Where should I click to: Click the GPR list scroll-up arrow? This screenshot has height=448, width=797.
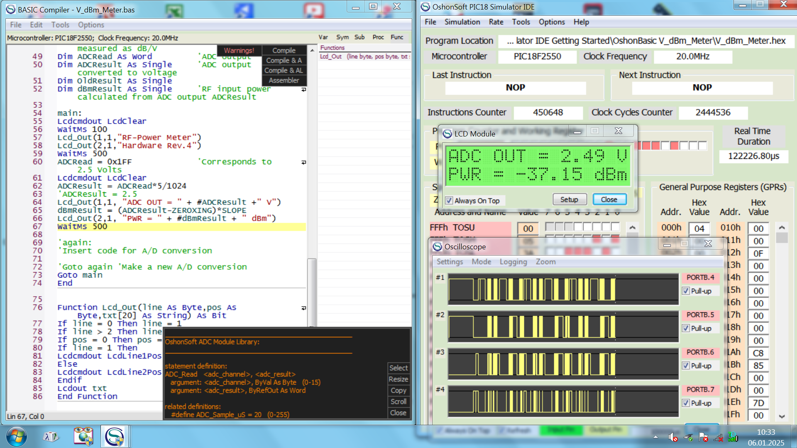[x=782, y=228]
